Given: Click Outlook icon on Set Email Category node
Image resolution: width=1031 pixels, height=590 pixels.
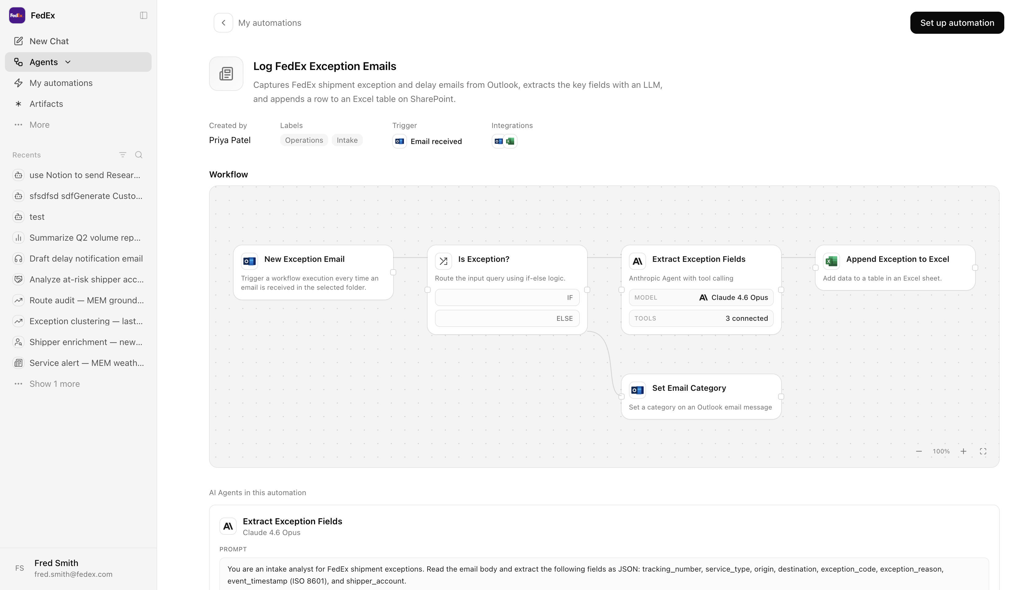Looking at the screenshot, I should (637, 390).
